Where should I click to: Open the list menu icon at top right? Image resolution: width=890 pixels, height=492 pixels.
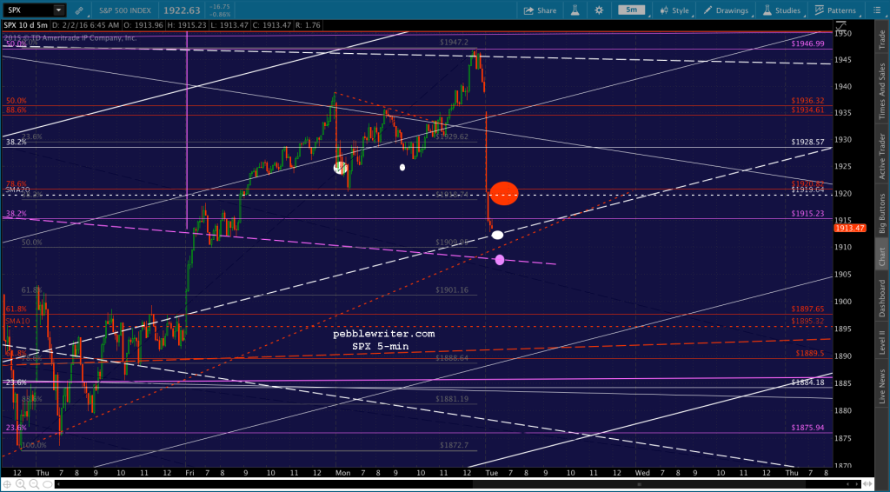click(876, 10)
